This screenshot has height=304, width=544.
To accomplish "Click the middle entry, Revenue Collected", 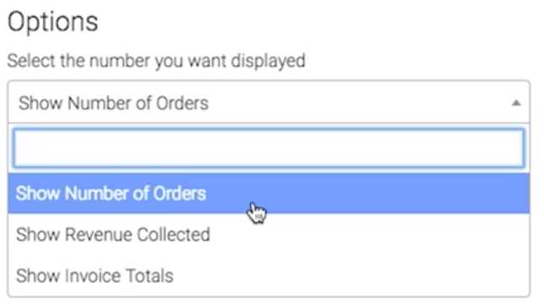I will [x=269, y=235].
